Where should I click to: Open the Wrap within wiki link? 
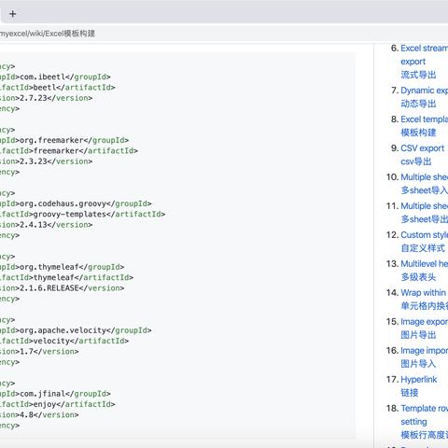pos(423,293)
